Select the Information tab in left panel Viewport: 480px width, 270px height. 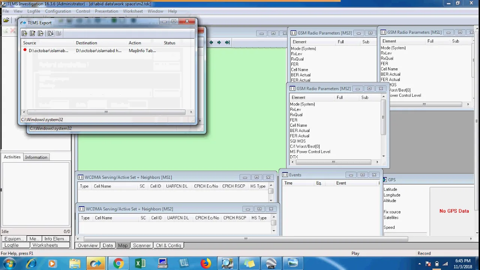point(36,157)
